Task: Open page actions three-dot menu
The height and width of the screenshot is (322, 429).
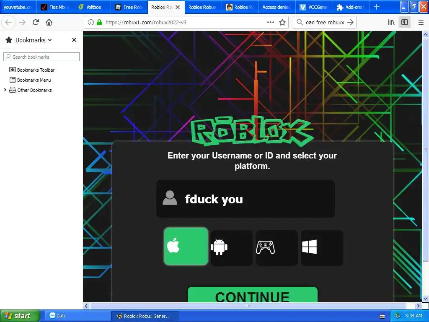Action: [x=270, y=22]
